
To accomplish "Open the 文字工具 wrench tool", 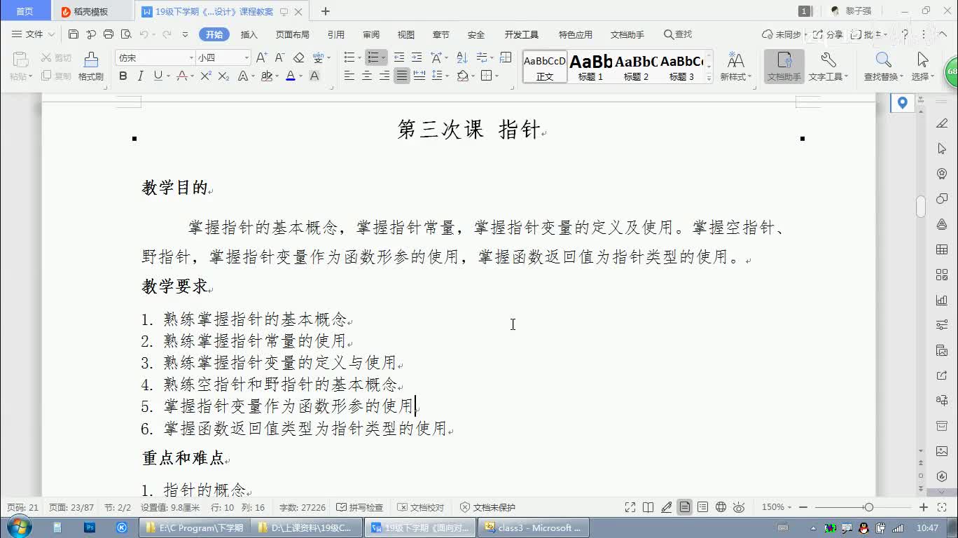I will (828, 67).
